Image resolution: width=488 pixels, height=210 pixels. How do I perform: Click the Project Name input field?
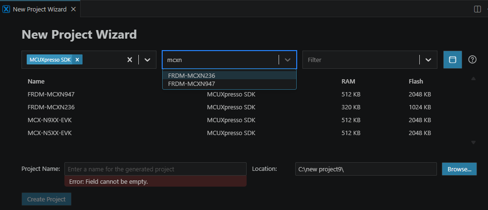pos(156,169)
